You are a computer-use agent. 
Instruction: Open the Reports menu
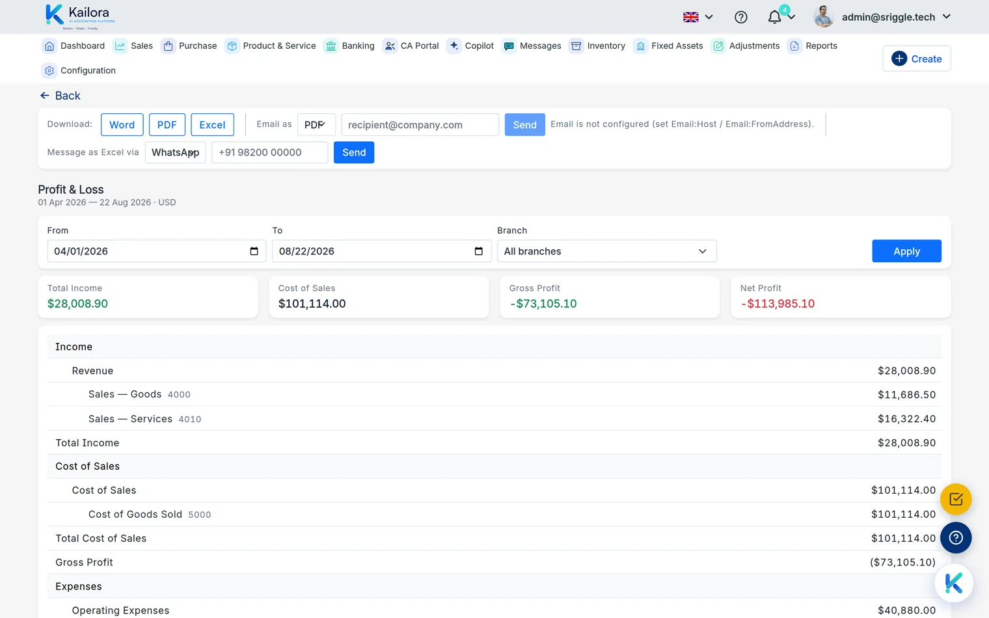pyautogui.click(x=813, y=46)
